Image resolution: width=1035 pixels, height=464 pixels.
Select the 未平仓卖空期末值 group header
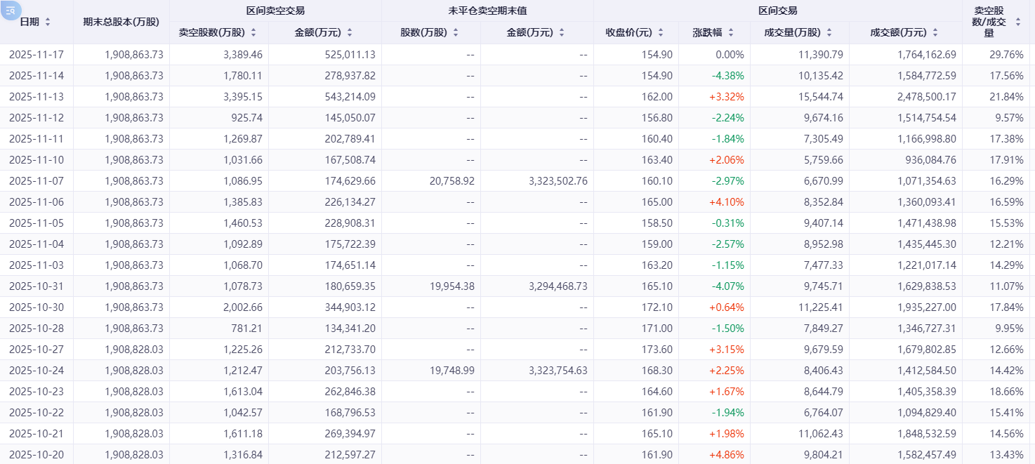point(487,11)
